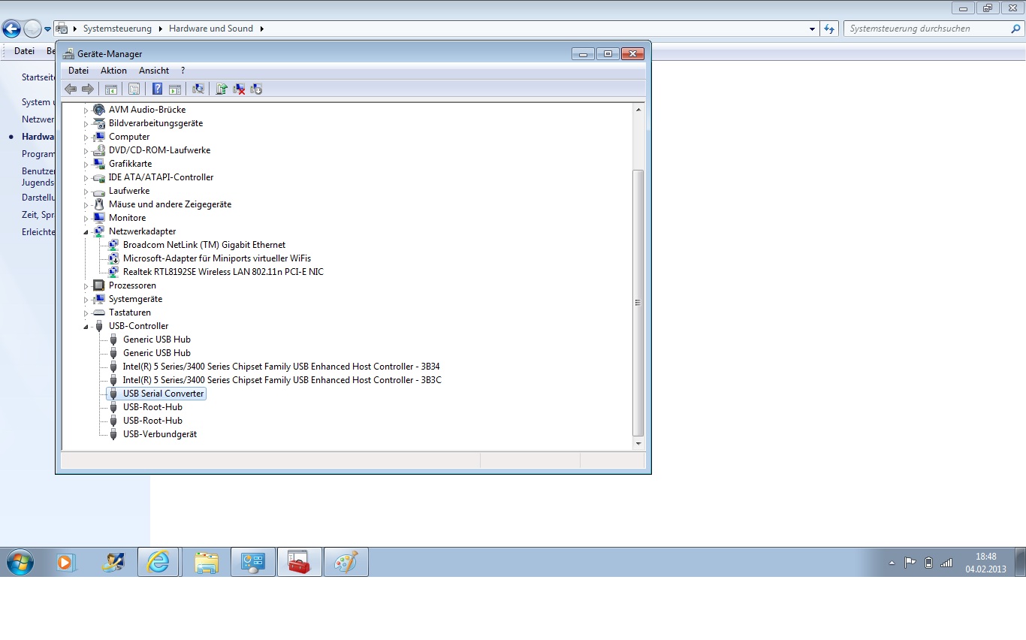
Task: Open the ? help menu
Action: click(183, 71)
